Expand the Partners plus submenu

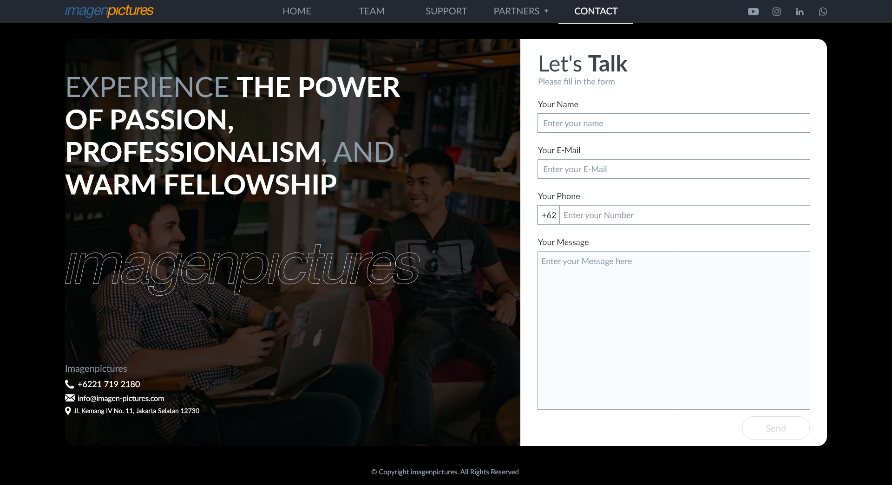pos(546,11)
